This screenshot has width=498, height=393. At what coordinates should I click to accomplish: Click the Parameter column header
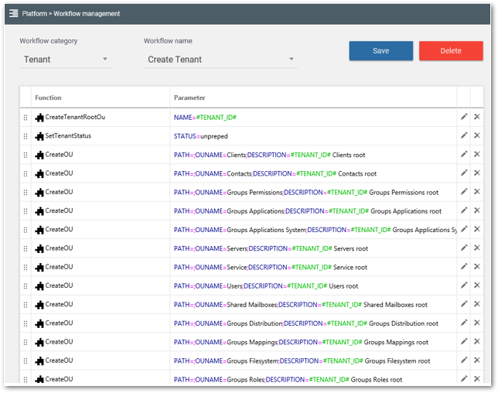coord(189,97)
